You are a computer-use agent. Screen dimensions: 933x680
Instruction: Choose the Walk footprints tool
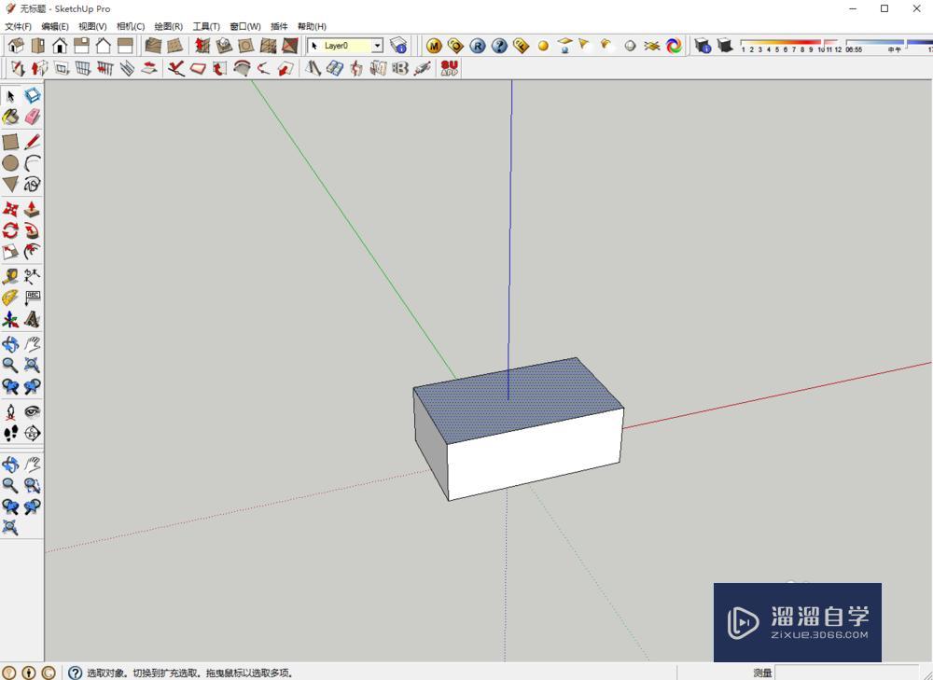click(x=10, y=433)
